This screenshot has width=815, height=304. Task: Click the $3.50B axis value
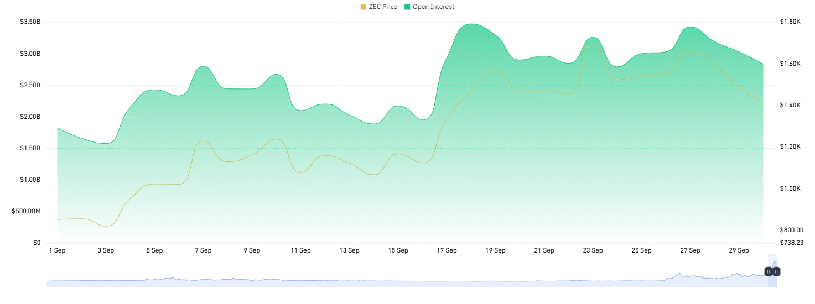[30, 22]
